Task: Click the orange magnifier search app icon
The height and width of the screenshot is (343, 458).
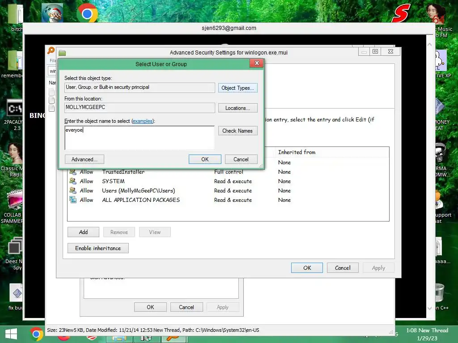Action: pyautogui.click(x=51, y=50)
